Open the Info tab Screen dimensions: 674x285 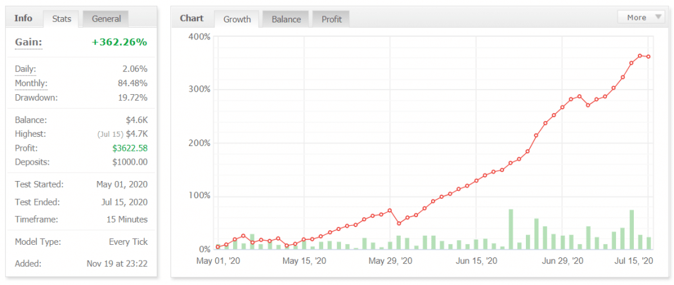23,18
